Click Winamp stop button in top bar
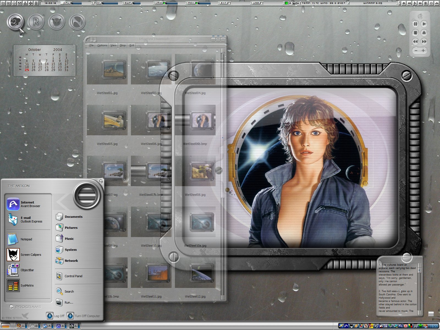This screenshot has width=440, height=330. (431, 3)
